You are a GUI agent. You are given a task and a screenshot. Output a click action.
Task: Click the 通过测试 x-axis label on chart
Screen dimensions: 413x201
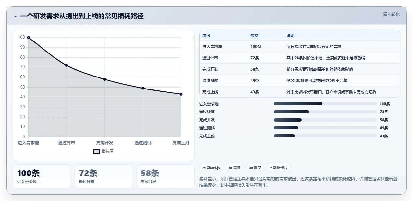coord(143,143)
